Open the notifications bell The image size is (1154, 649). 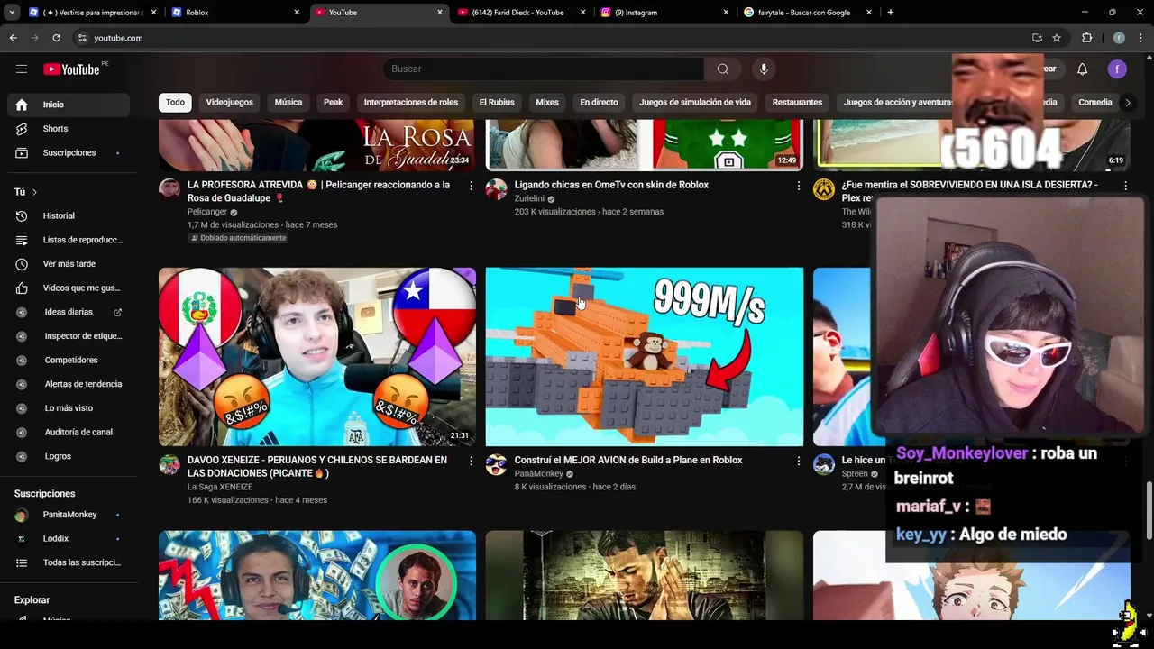point(1083,69)
